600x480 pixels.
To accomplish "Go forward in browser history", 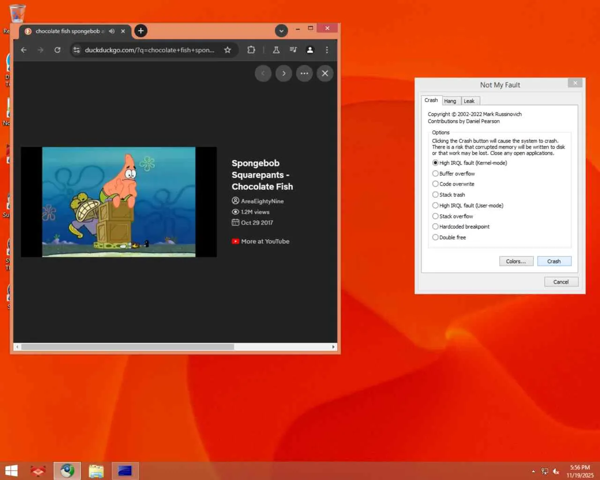I will (40, 50).
